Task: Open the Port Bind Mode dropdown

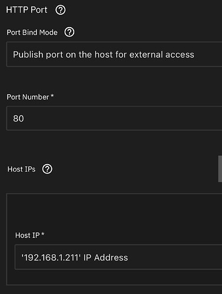Action: (x=114, y=54)
